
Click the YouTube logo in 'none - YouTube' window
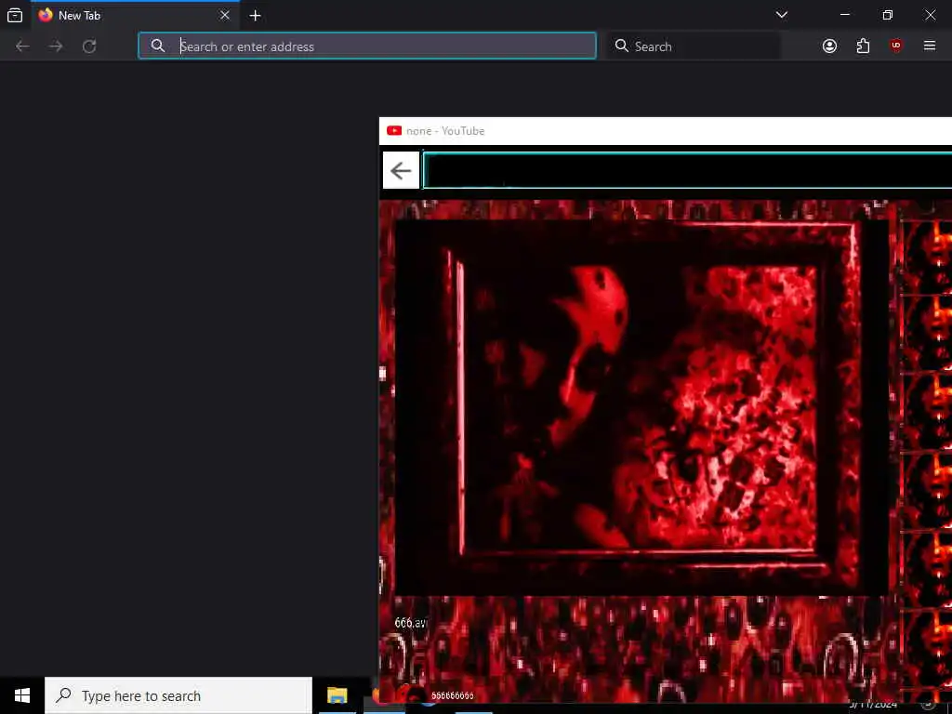[394, 130]
